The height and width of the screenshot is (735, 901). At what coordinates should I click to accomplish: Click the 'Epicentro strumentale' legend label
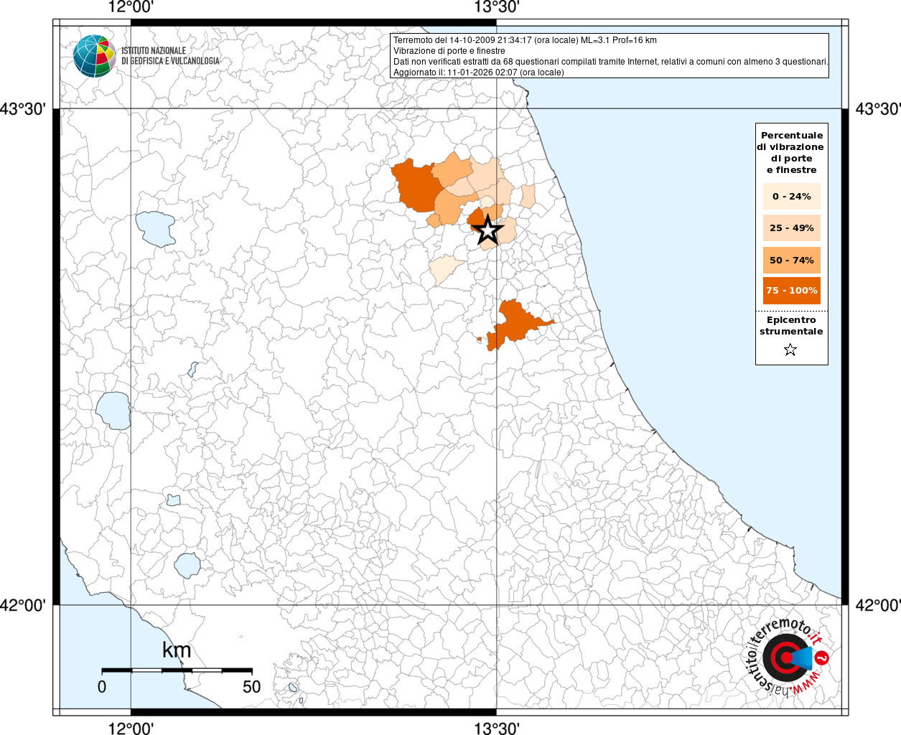coord(791,326)
